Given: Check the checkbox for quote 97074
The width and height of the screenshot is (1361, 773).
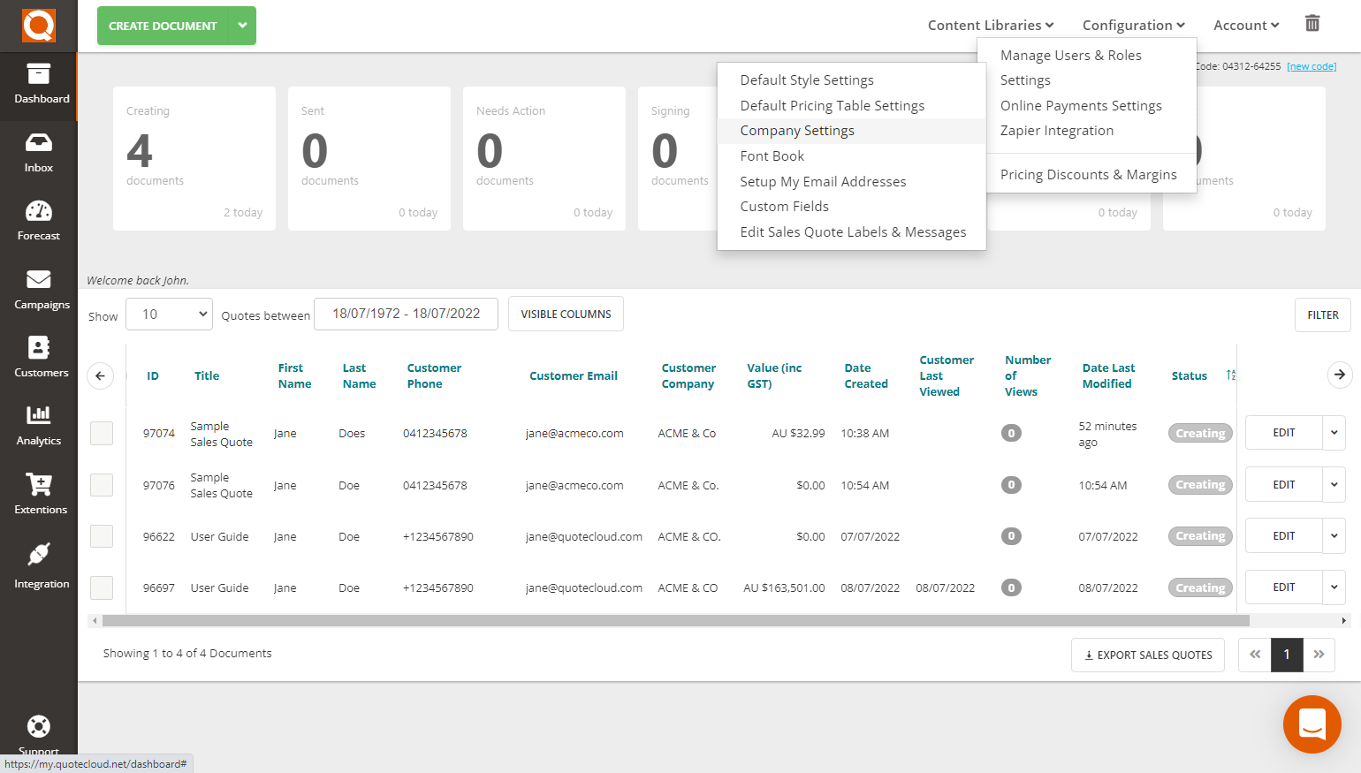Looking at the screenshot, I should tap(102, 433).
